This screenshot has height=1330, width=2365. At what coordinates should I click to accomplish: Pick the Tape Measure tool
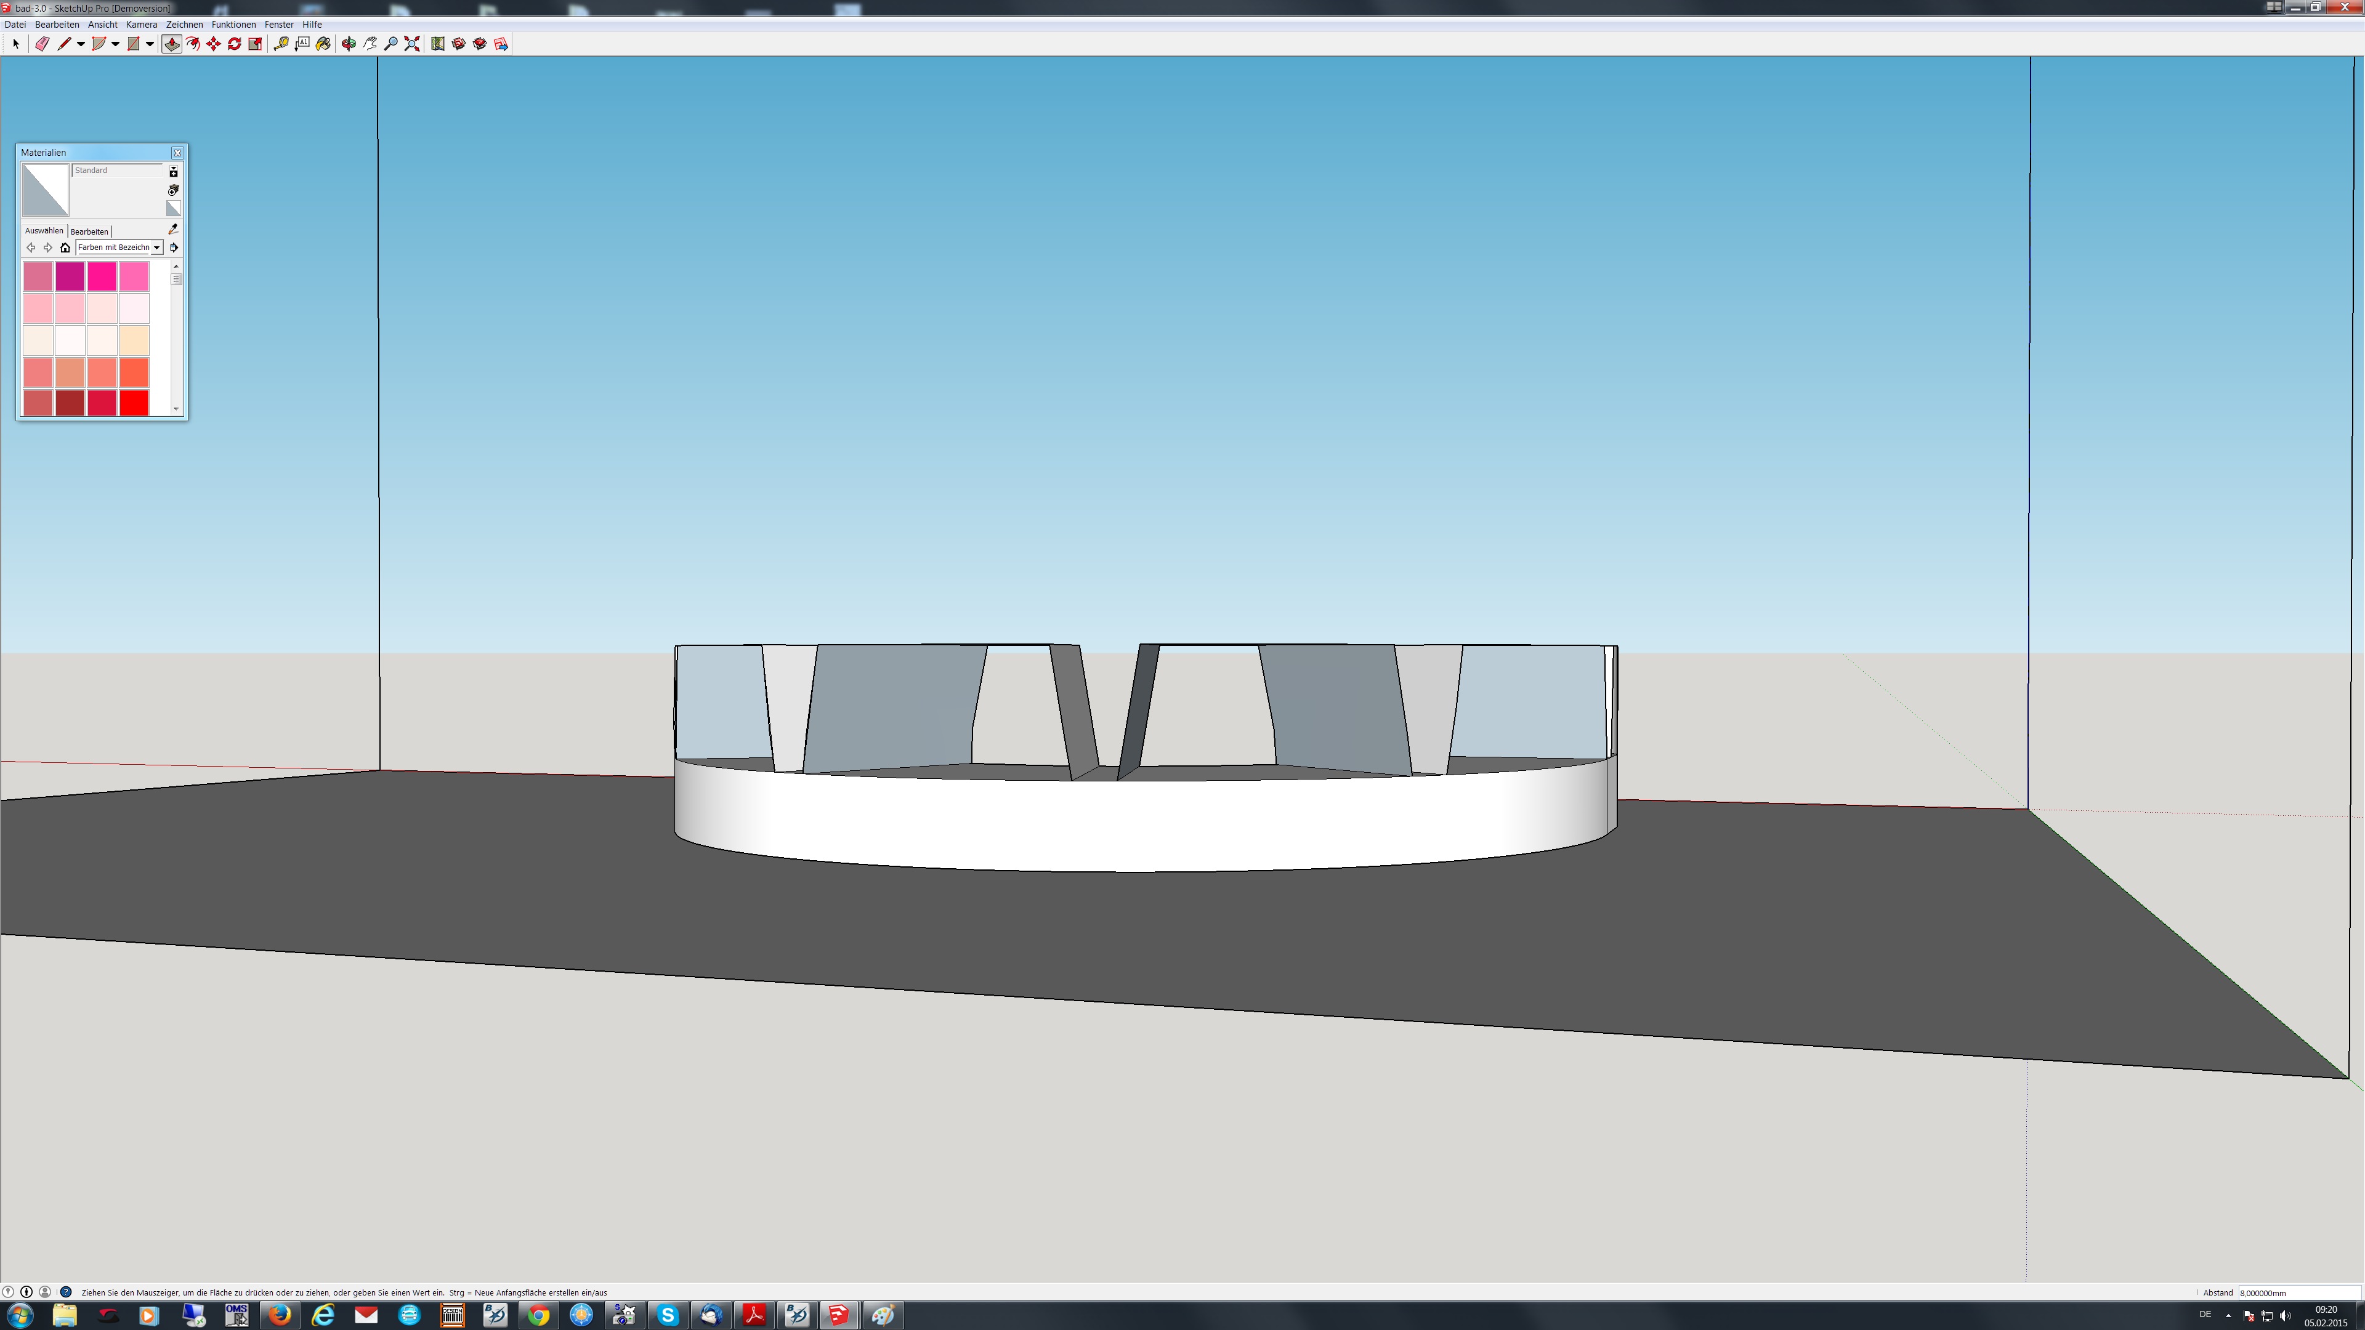coord(281,44)
